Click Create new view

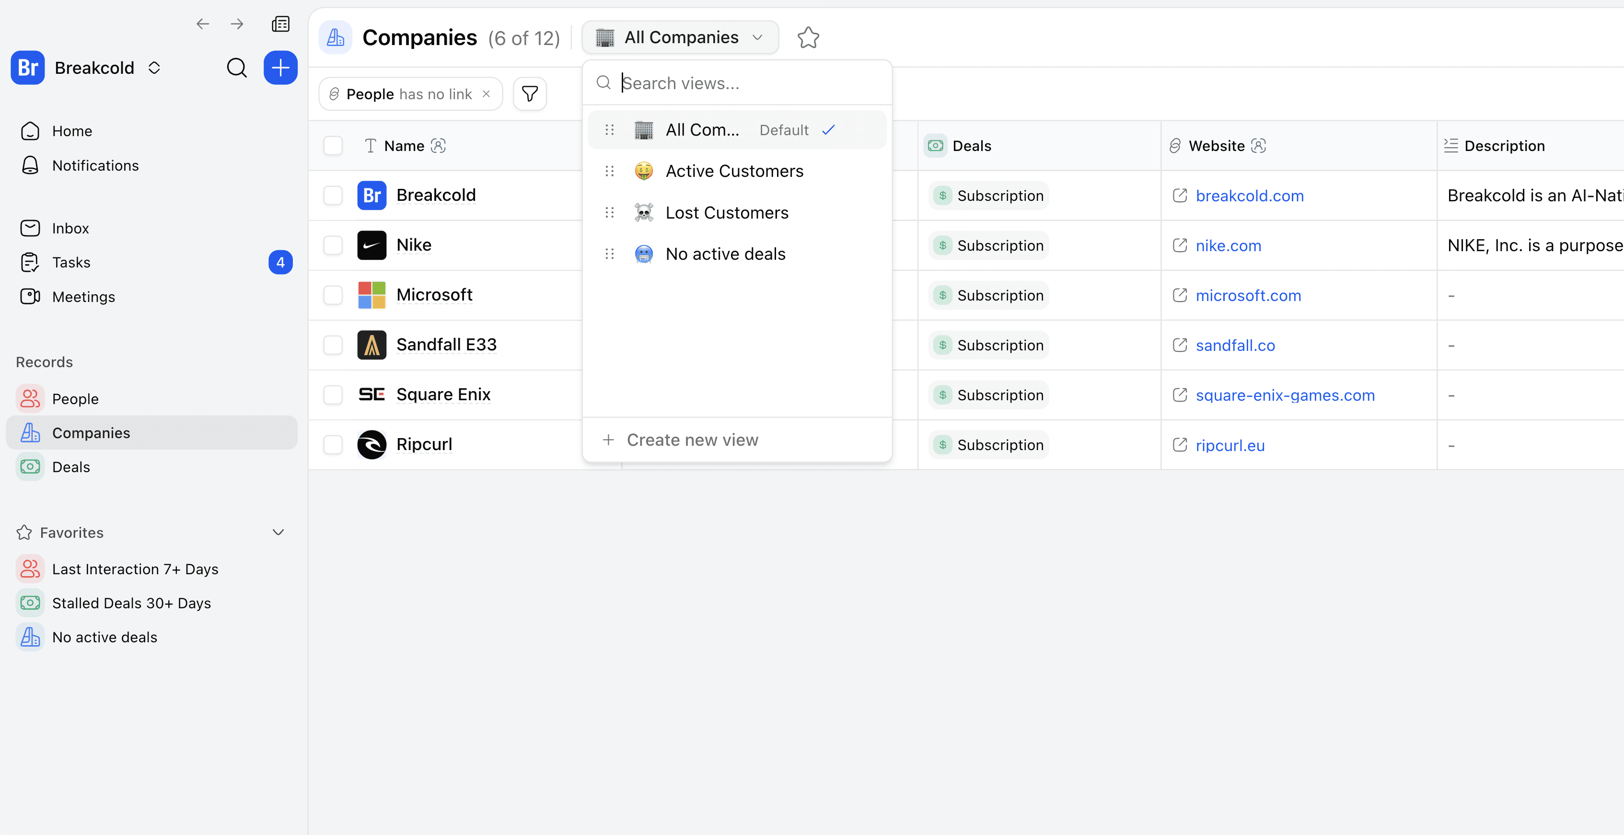coord(692,440)
